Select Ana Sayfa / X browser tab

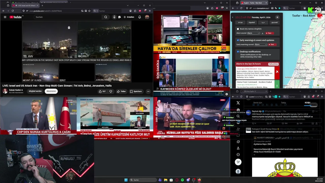(x=254, y=91)
